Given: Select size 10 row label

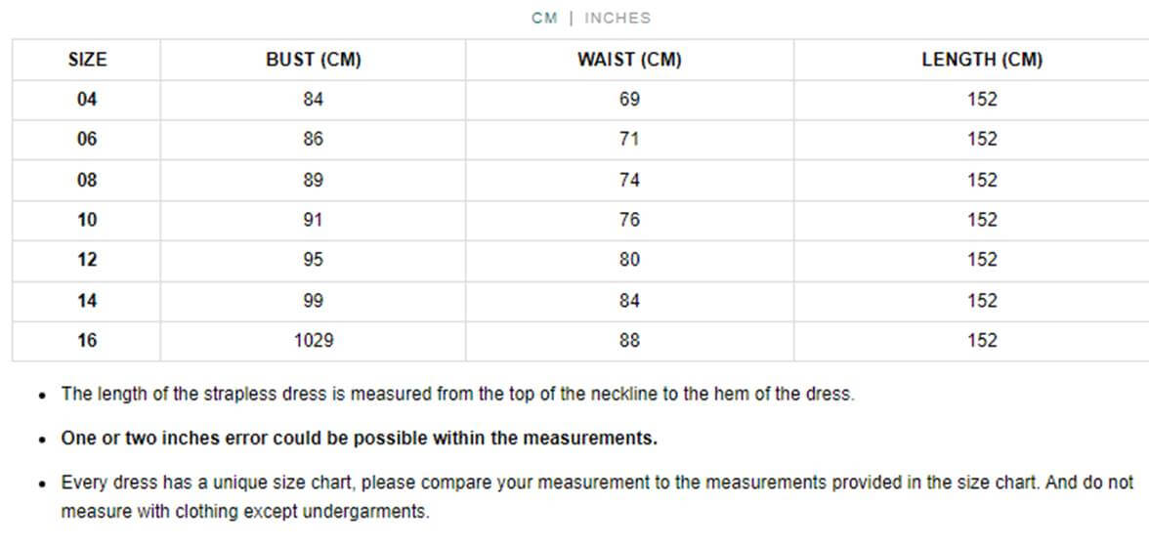Looking at the screenshot, I should (87, 220).
